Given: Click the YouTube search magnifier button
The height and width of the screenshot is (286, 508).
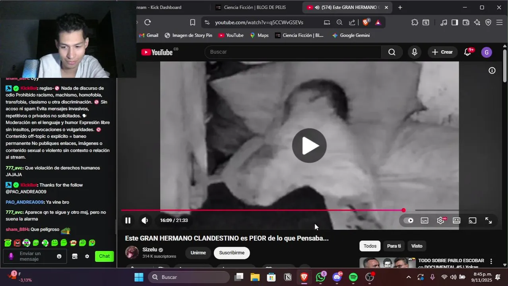Looking at the screenshot, I should [x=392, y=52].
